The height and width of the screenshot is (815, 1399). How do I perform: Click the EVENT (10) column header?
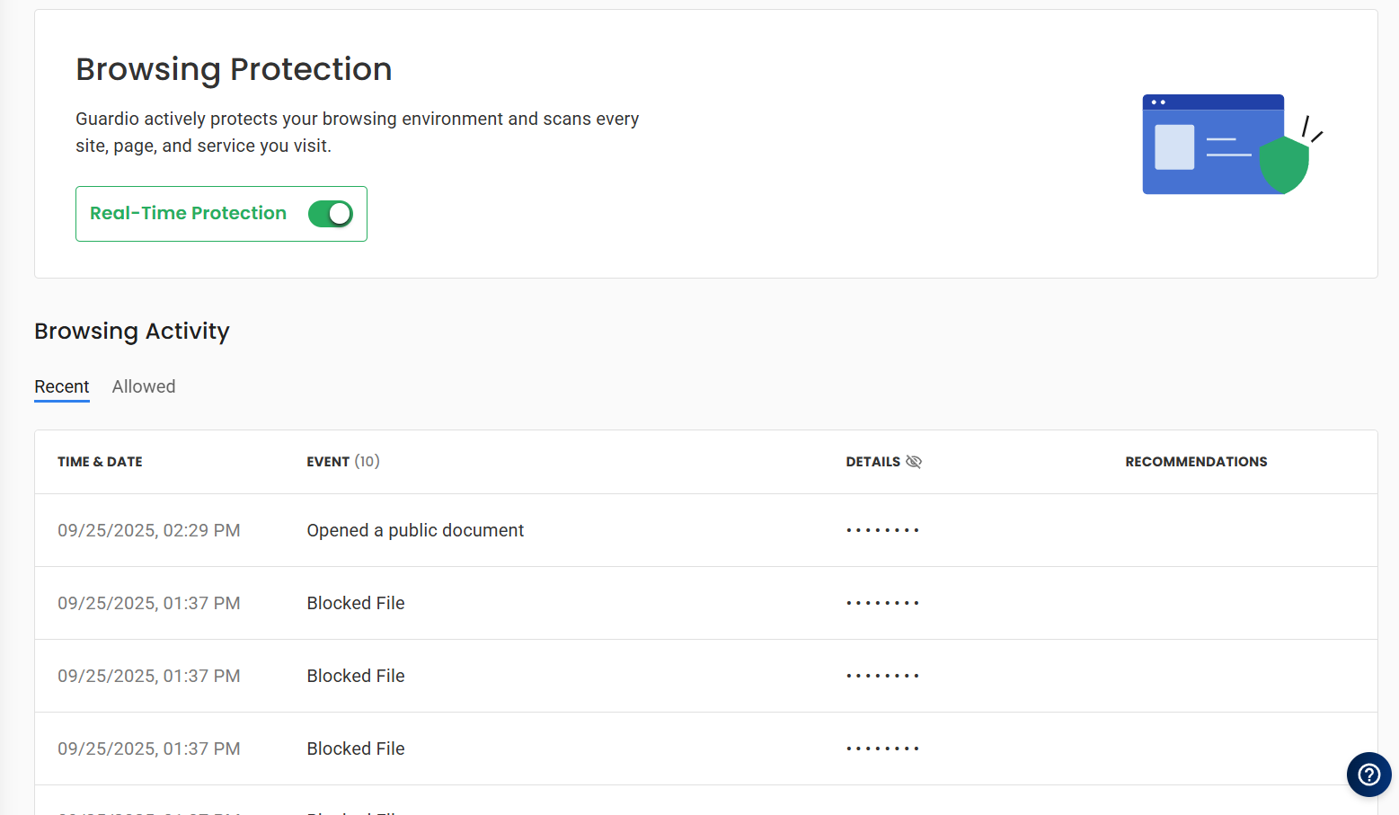(342, 461)
